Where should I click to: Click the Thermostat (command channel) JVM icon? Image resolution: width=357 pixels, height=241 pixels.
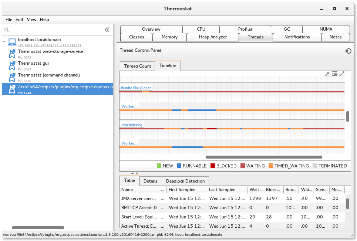tap(12, 78)
